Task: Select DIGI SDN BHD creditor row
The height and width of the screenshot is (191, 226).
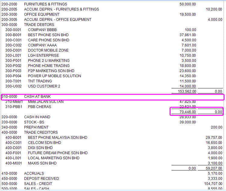Action: click(112, 148)
